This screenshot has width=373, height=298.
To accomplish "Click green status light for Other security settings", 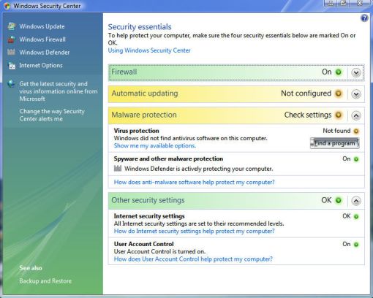I will [339, 200].
